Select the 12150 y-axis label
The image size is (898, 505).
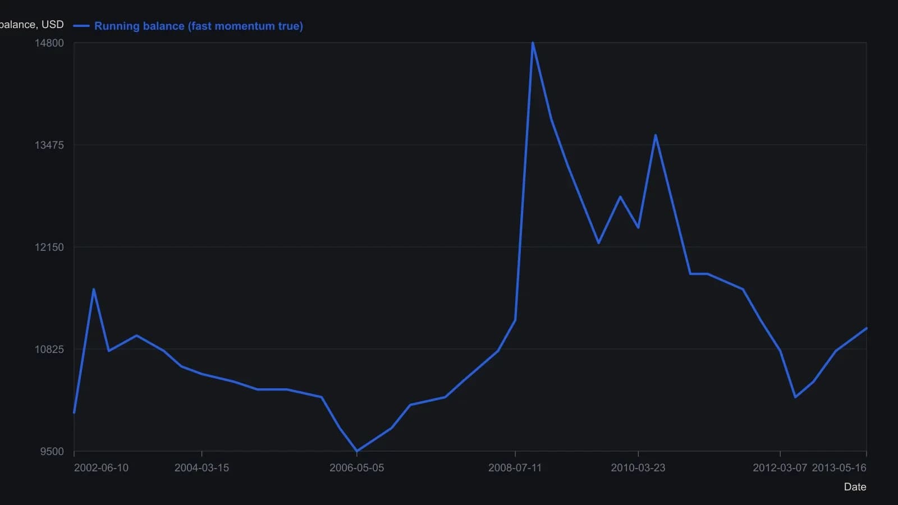(49, 247)
